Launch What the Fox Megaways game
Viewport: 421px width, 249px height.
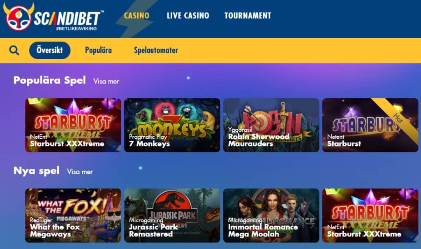(73, 215)
